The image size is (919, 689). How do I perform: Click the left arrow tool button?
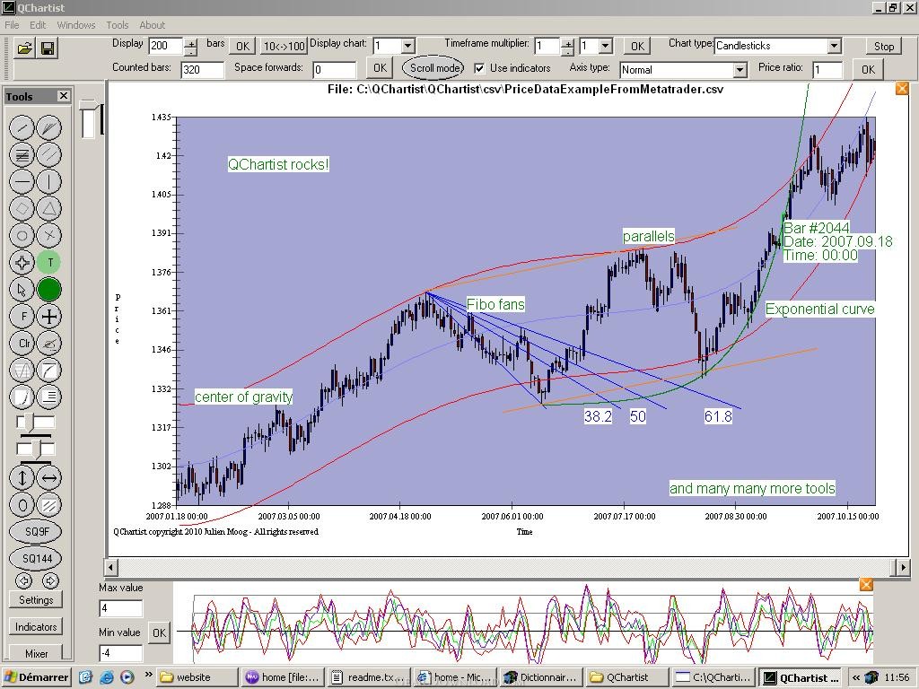pos(23,580)
